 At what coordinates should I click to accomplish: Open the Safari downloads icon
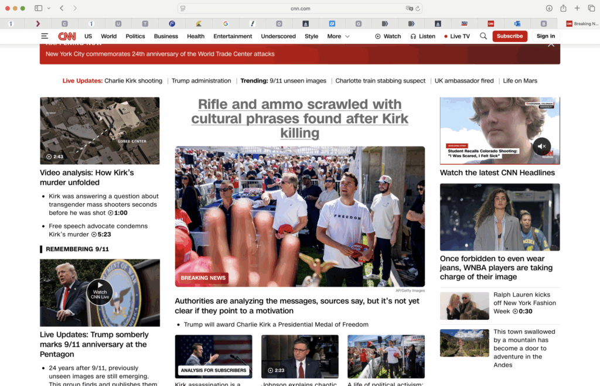549,8
